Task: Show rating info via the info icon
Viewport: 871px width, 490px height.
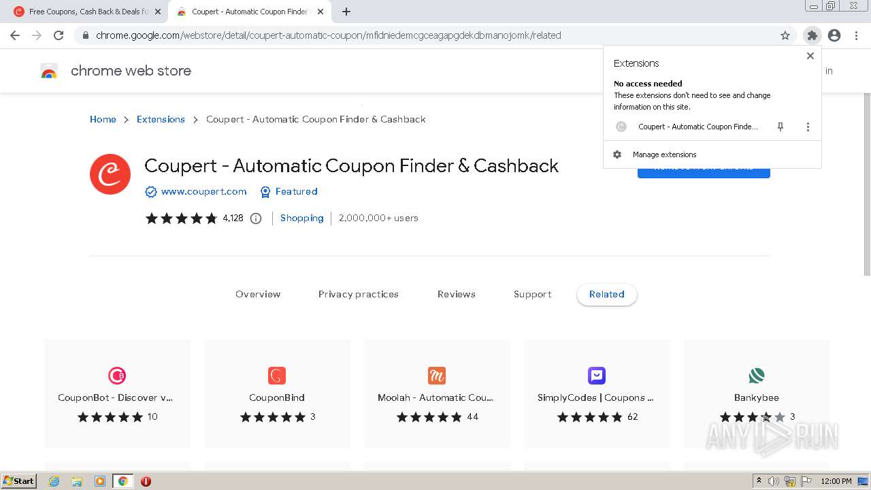Action: pyautogui.click(x=256, y=218)
